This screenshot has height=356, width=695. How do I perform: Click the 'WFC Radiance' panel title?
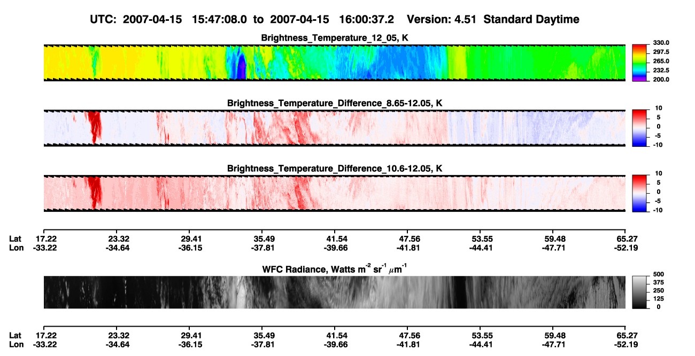(335, 268)
